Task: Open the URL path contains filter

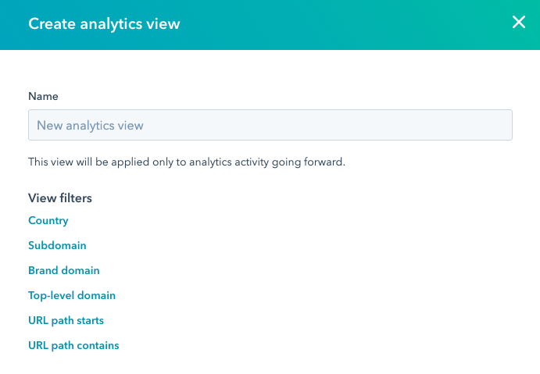Action: pos(73,346)
